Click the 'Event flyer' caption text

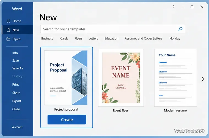[121, 110]
